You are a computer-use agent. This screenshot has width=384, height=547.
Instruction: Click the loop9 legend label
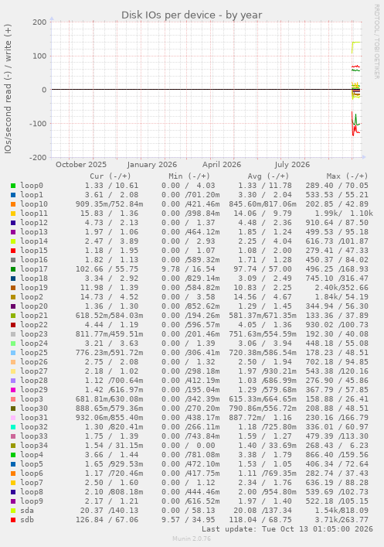(x=32, y=501)
